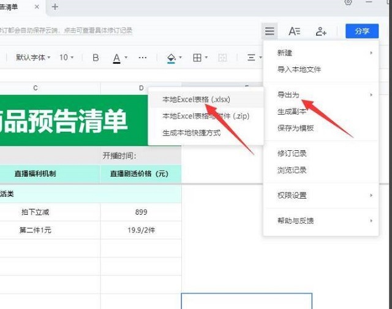Expand the fill color dropdown arrow
This screenshot has height=309, width=392.
tap(181, 58)
